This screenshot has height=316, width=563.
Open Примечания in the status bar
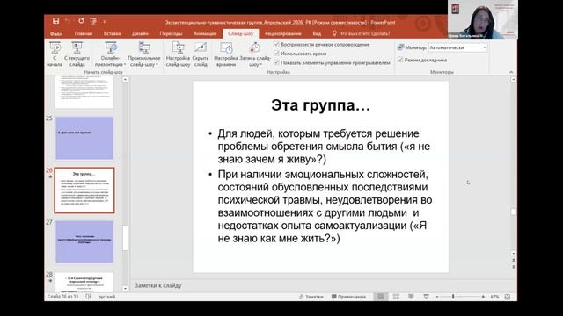(348, 297)
